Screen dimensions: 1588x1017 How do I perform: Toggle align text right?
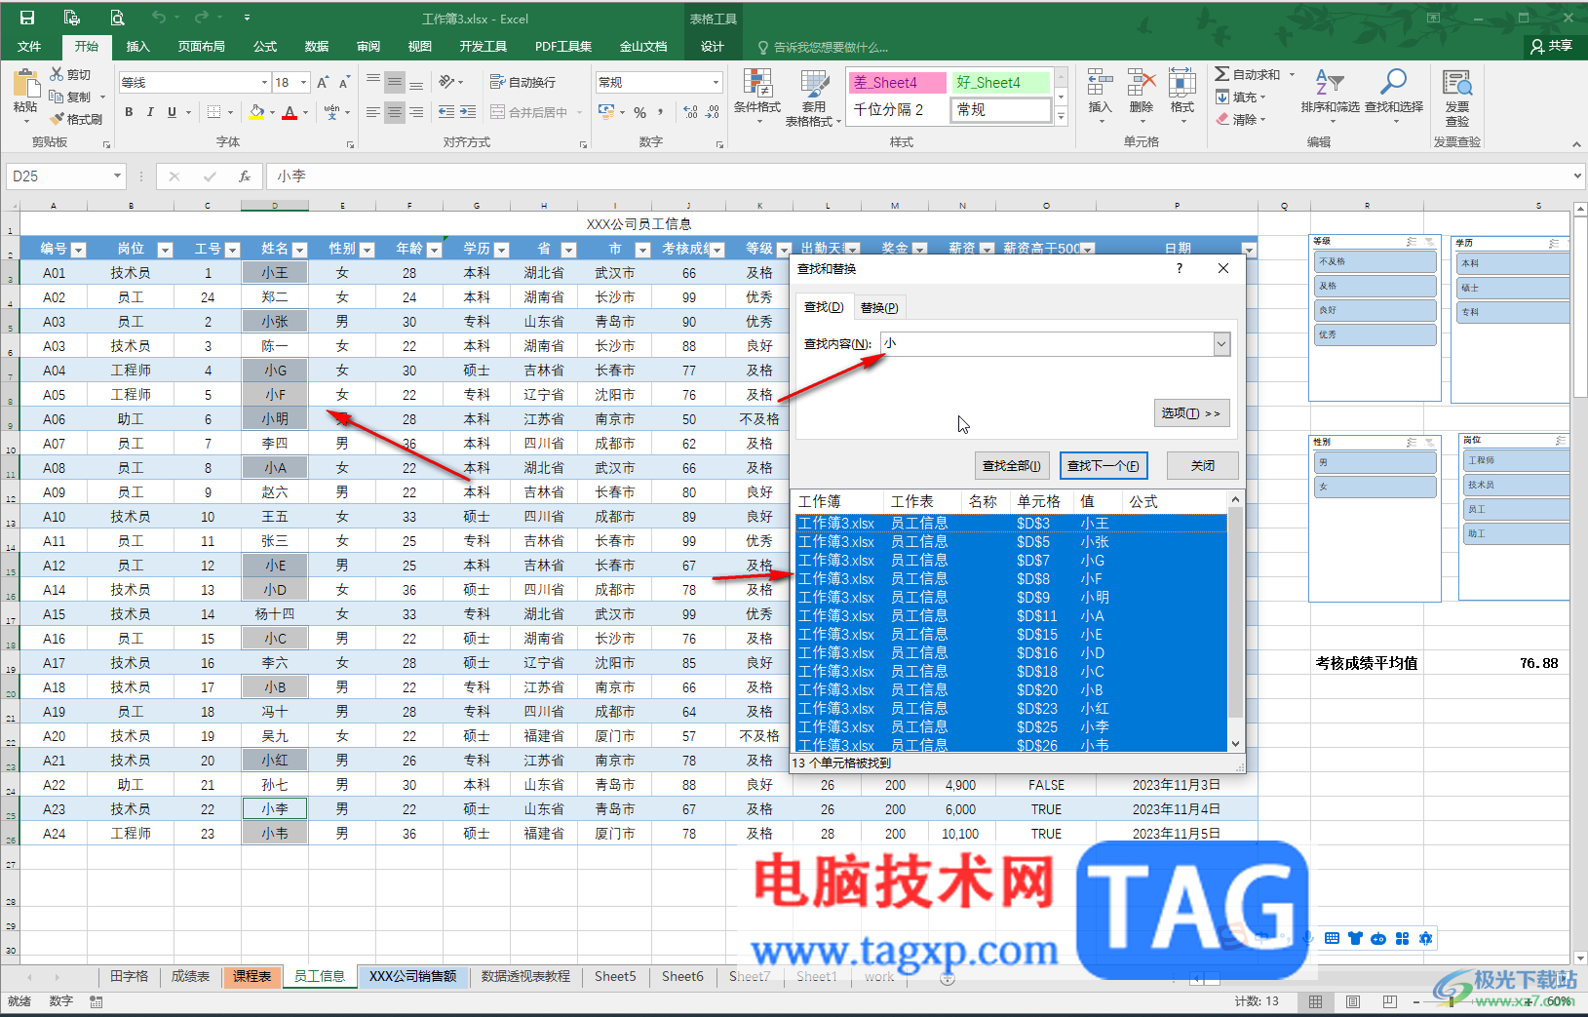point(416,112)
